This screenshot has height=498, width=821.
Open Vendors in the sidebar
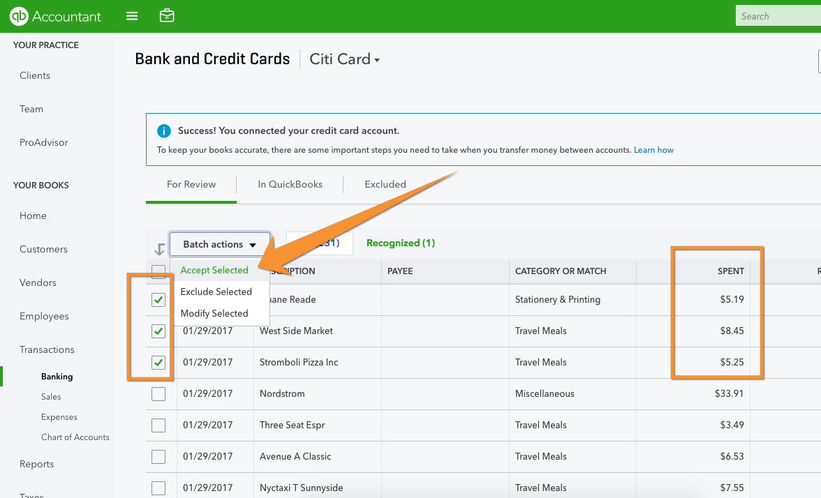38,282
